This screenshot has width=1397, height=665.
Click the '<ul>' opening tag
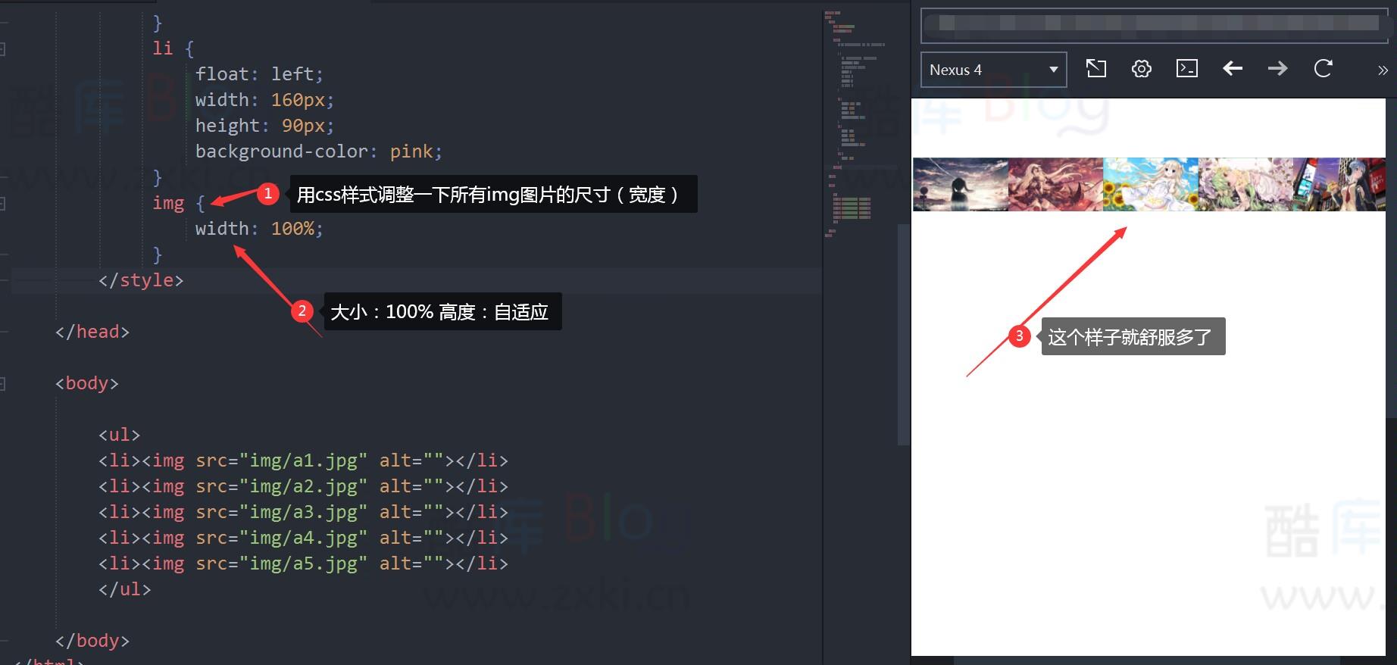[120, 435]
